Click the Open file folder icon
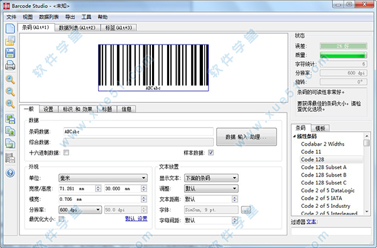Screen dimensions: 377x248 (x=10, y=41)
